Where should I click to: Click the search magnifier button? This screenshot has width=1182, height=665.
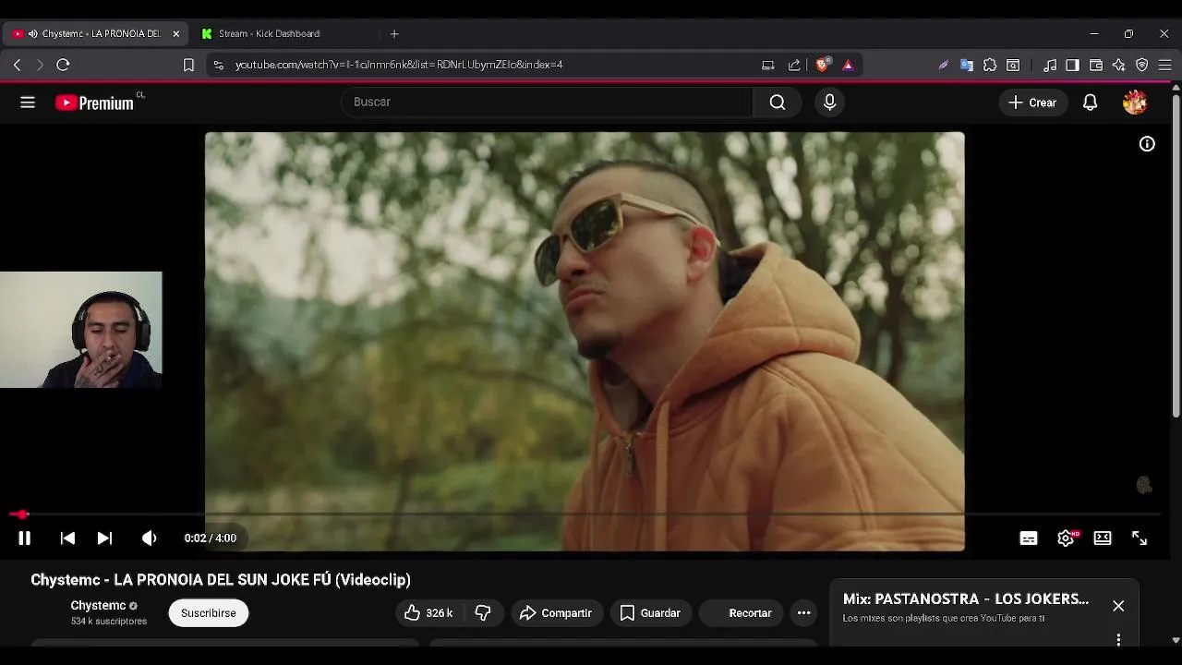click(778, 102)
